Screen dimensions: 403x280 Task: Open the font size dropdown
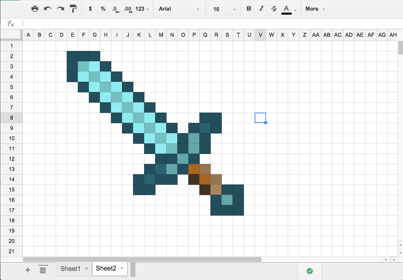point(223,9)
